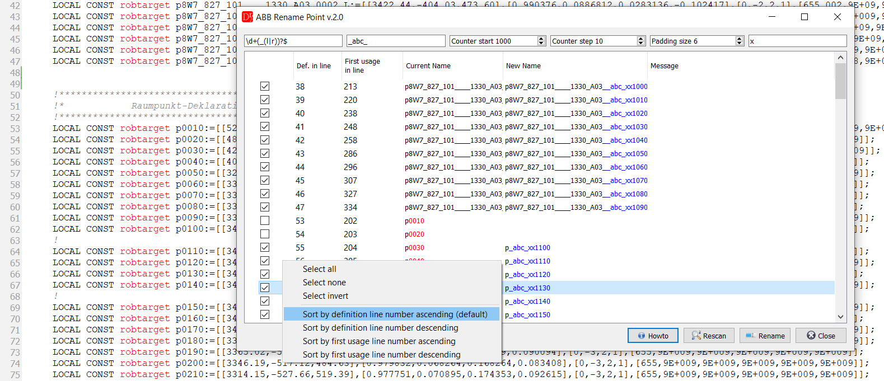Enable the checkbox for point p0020

tap(265, 234)
